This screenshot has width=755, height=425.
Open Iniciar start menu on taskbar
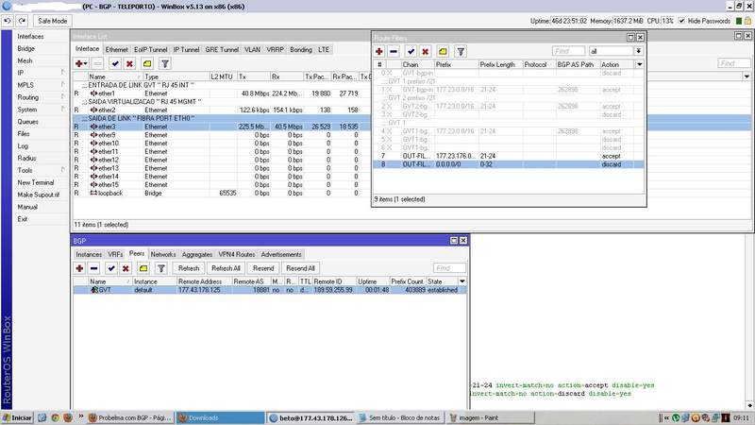click(x=18, y=417)
